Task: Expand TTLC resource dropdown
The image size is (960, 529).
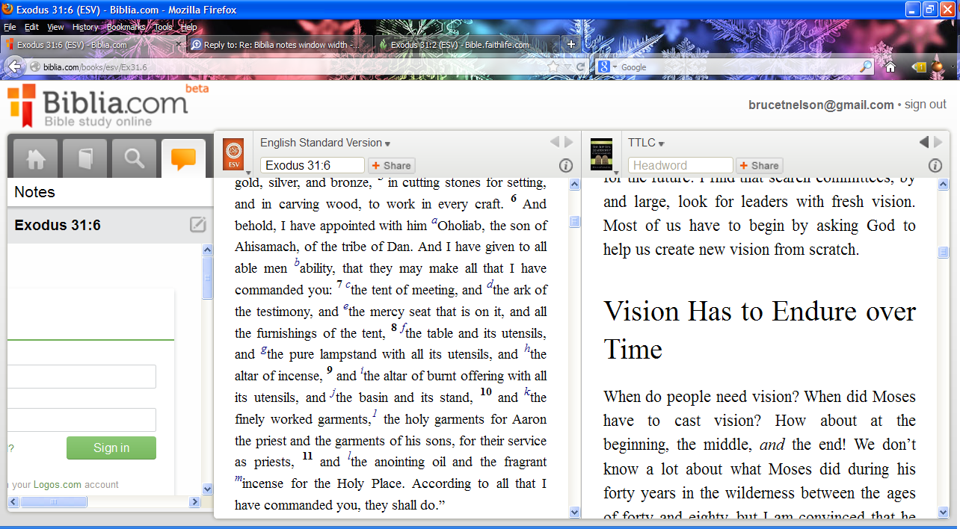Action: (x=662, y=143)
